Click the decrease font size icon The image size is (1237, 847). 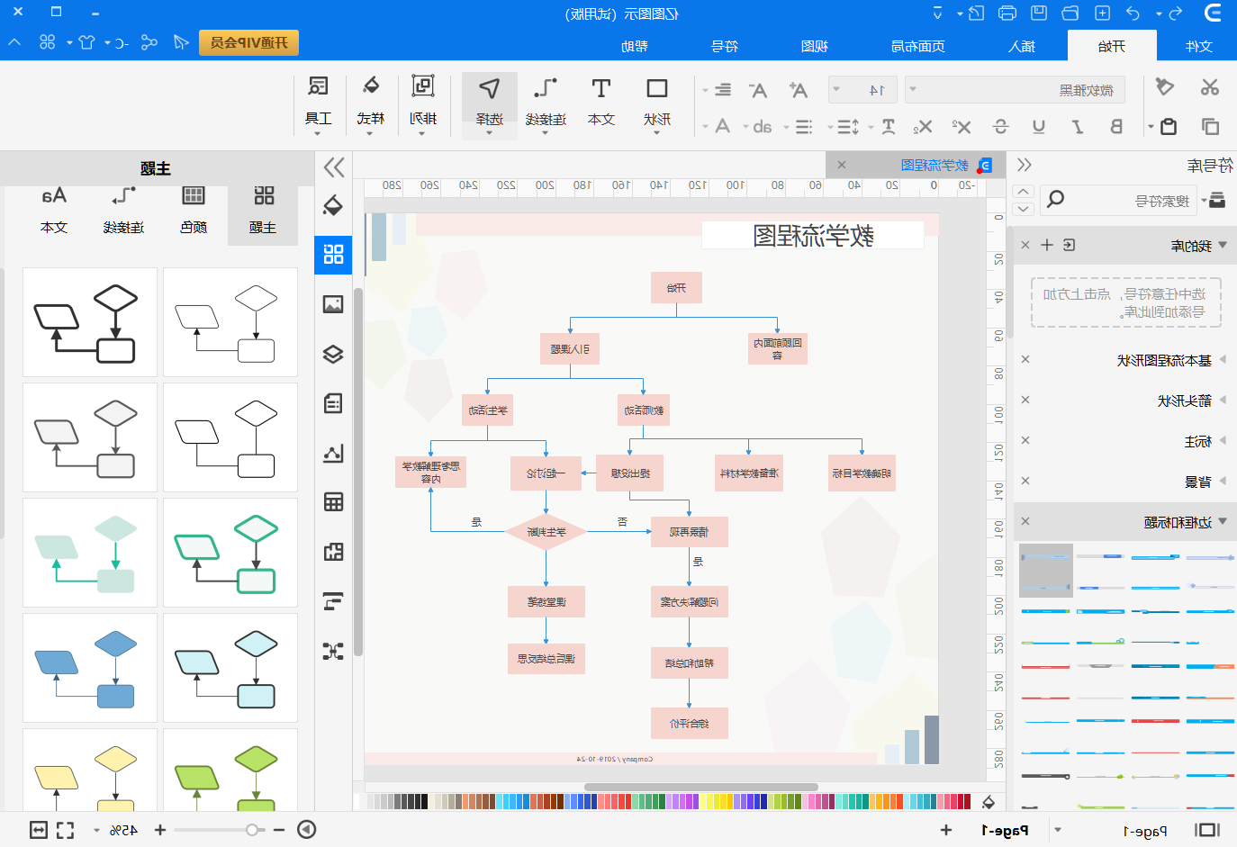(758, 89)
